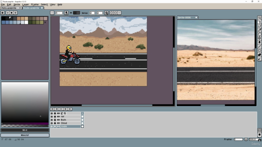Pick the white palette swatch
The height and width of the screenshot is (147, 262).
(26, 22)
